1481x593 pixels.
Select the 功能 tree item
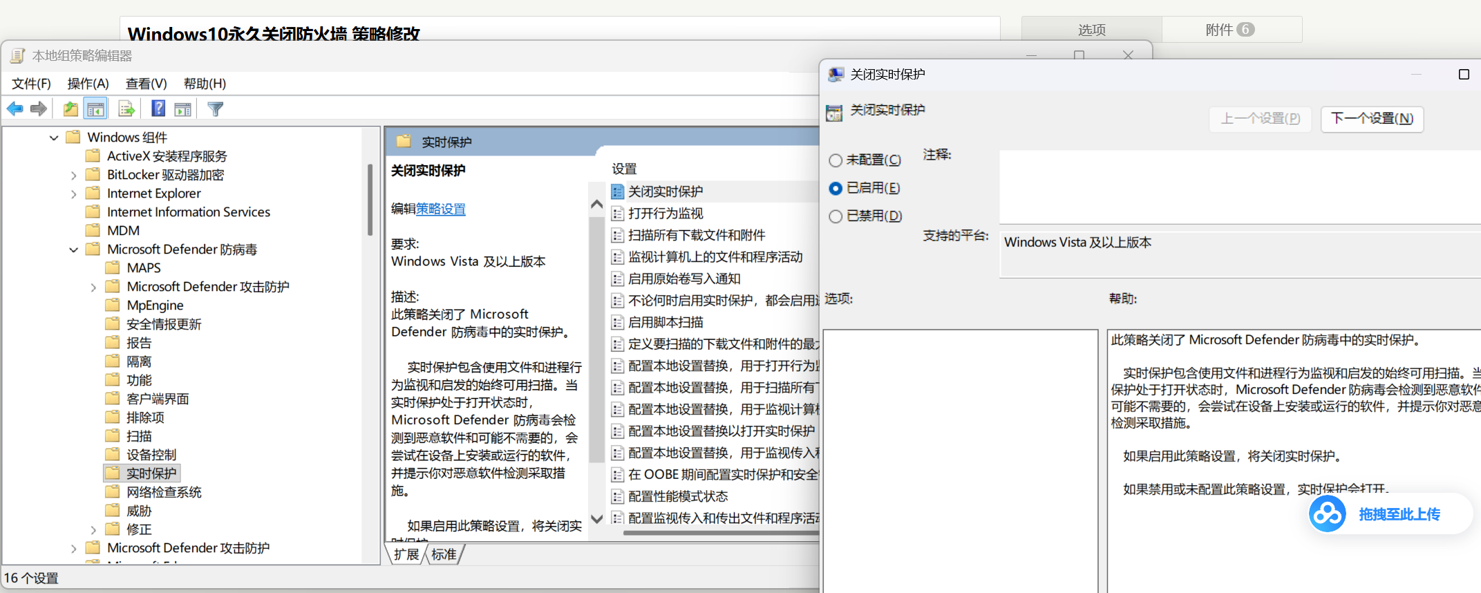point(139,380)
